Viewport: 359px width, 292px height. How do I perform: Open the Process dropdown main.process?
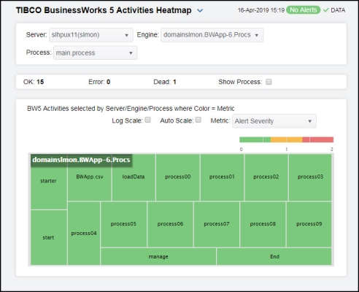coord(95,53)
